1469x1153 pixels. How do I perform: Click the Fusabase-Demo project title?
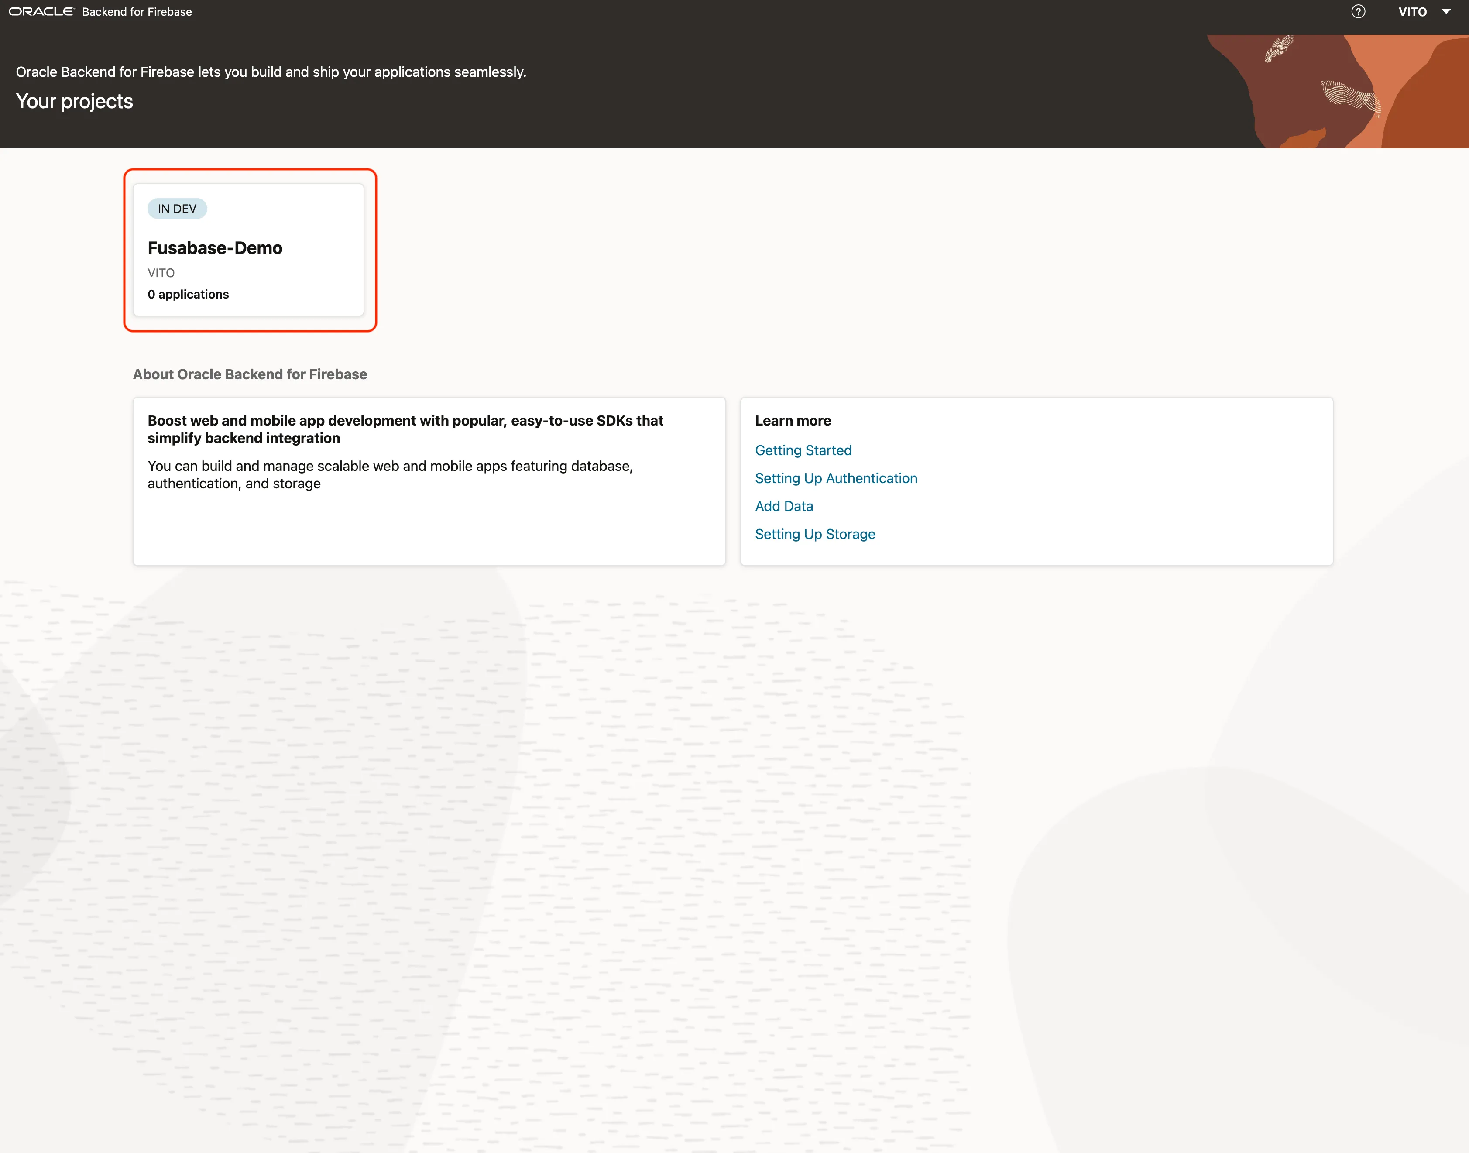tap(215, 248)
